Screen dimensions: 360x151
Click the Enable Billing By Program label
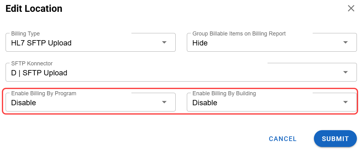pyautogui.click(x=44, y=93)
